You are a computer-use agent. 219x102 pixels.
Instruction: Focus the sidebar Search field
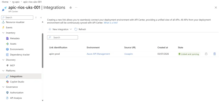(17, 17)
